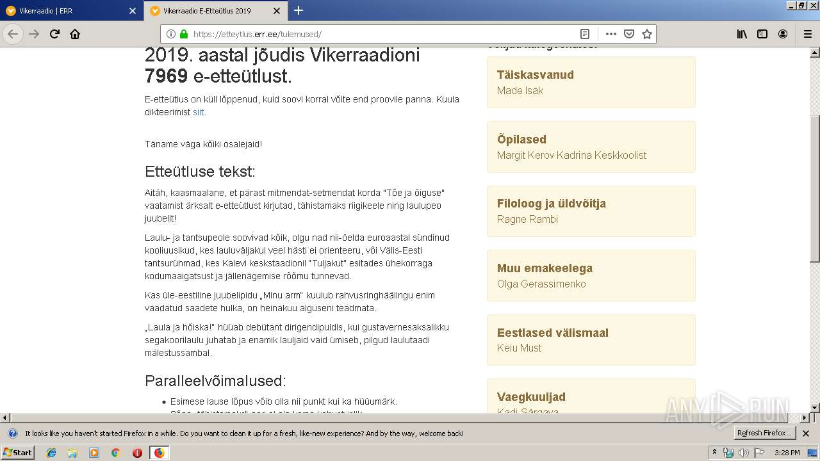Image resolution: width=820 pixels, height=461 pixels.
Task: Open page actions three-dot menu
Action: (x=611, y=34)
